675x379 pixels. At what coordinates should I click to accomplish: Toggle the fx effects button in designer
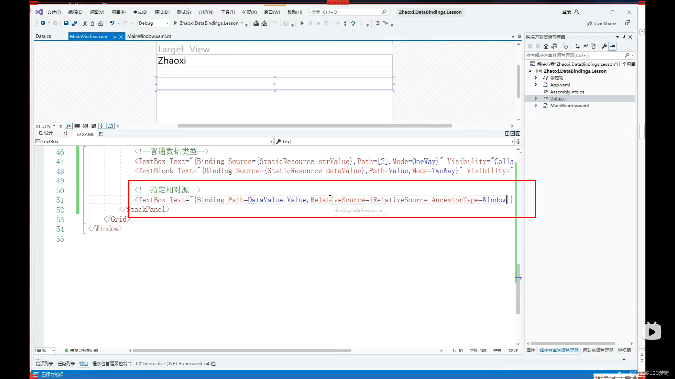pos(69,126)
